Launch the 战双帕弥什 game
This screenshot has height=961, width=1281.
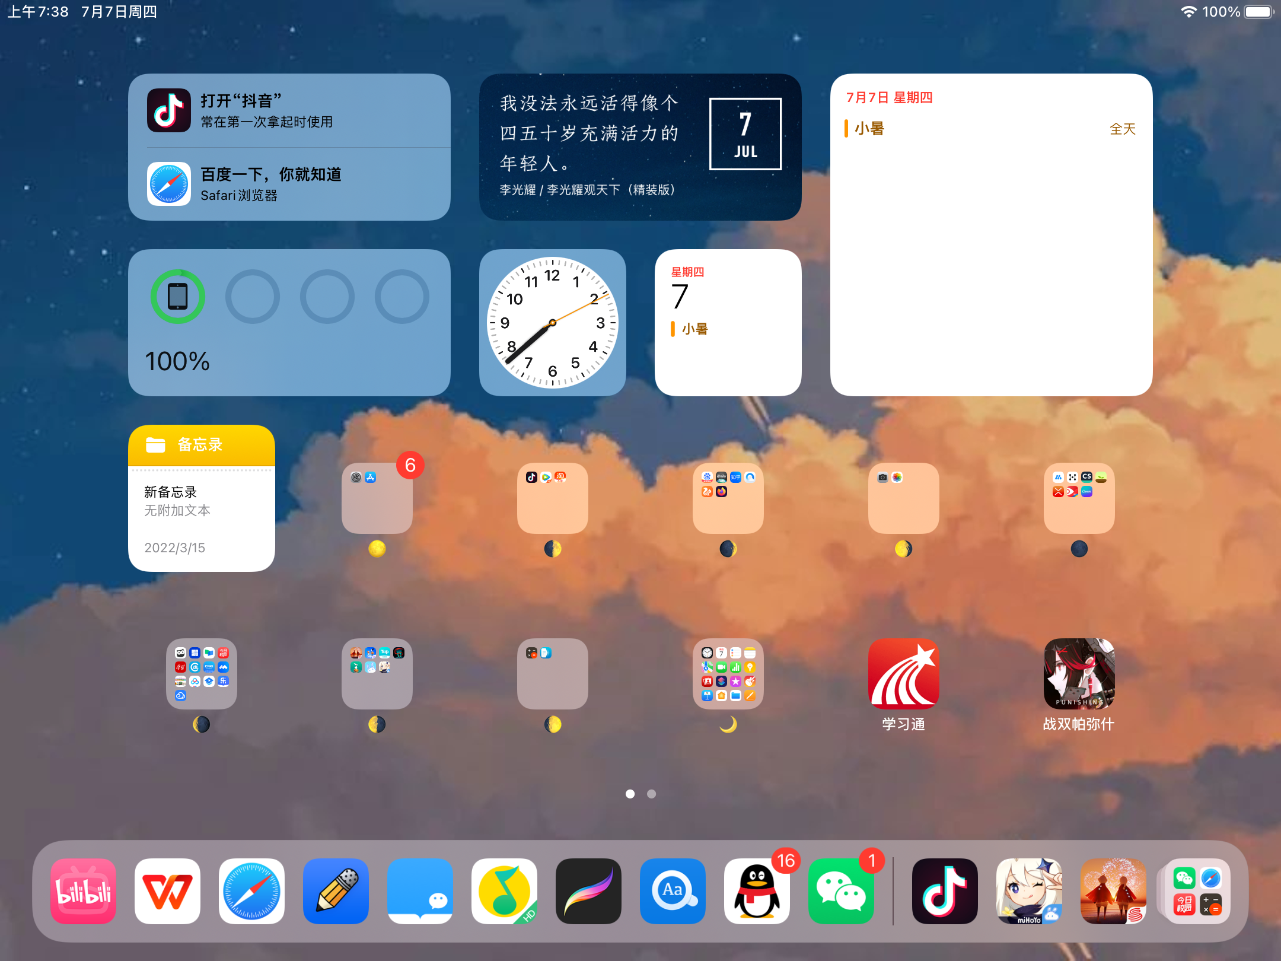point(1079,674)
